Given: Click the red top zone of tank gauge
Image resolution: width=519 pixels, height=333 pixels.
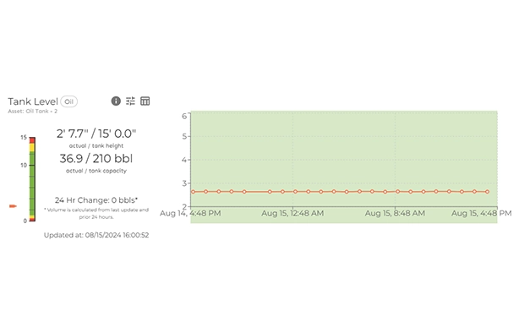Looking at the screenshot, I should [x=32, y=140].
